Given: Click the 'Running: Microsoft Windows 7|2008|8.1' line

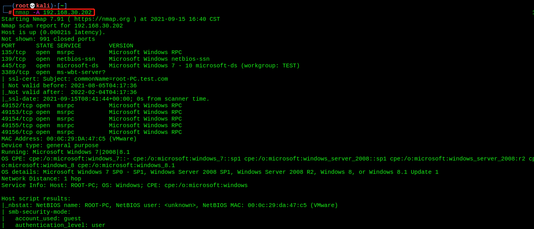Looking at the screenshot, I should coord(66,152).
